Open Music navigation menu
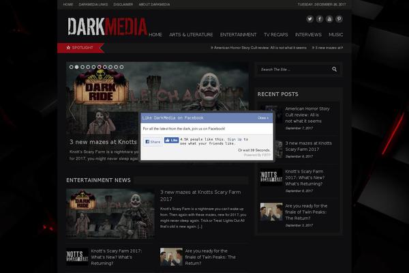Viewport: 409px width, 273px height. pyautogui.click(x=335, y=35)
